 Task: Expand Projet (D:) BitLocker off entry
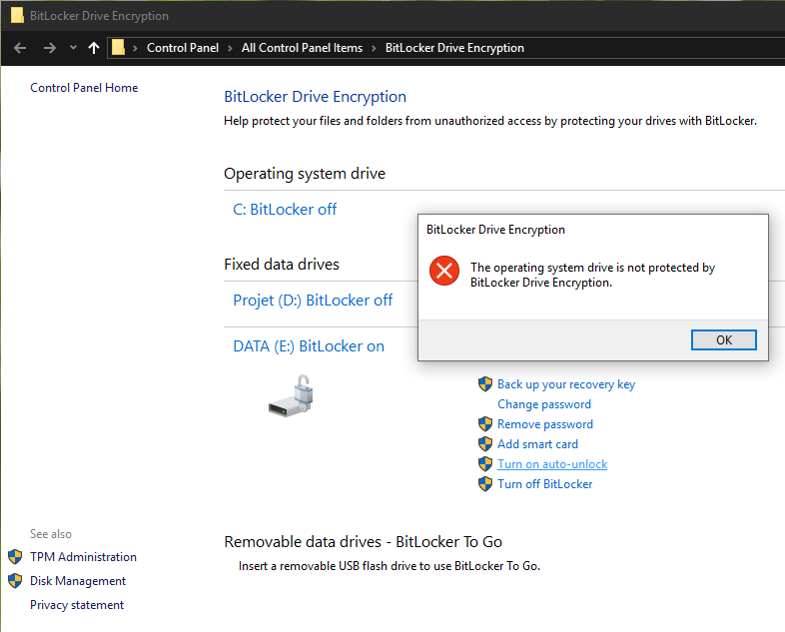pos(313,301)
